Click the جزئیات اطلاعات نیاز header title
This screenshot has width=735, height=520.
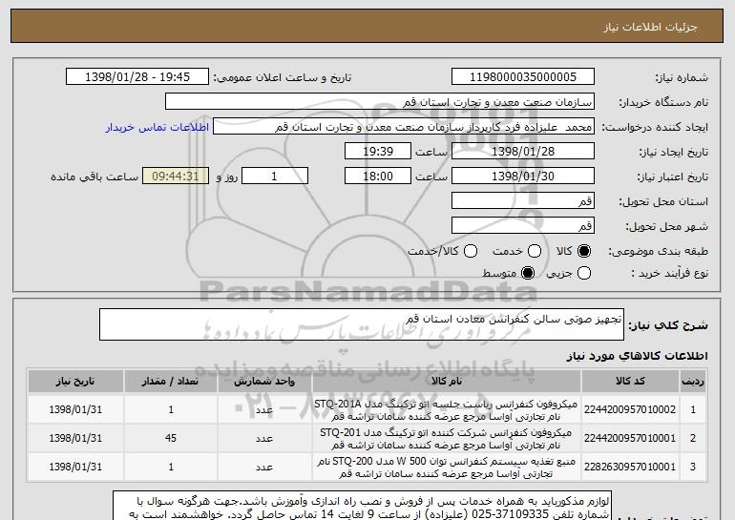point(650,27)
